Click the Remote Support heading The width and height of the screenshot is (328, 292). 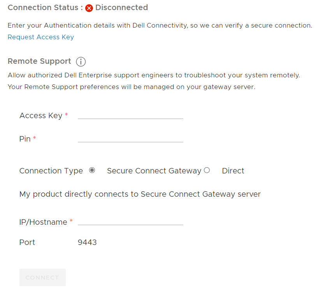coord(39,61)
